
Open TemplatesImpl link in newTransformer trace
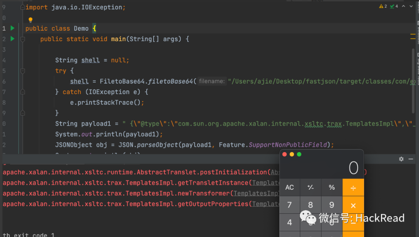tap(256, 193)
